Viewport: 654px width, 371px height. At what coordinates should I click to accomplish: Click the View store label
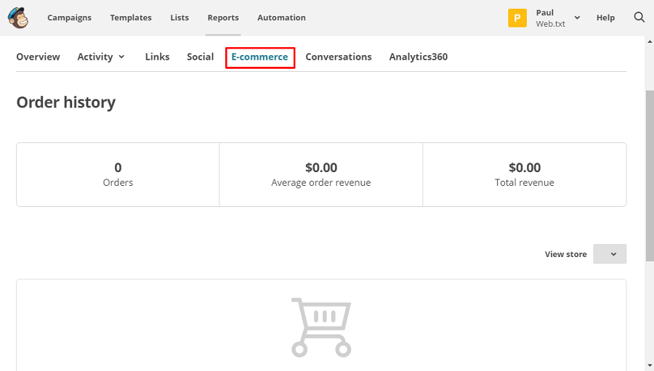tap(565, 254)
